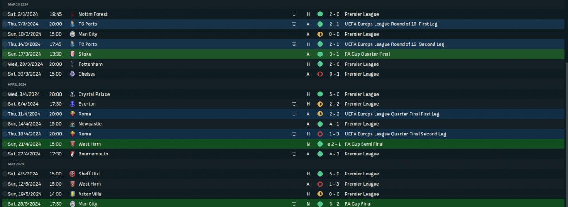568x207 pixels.
Task: Toggle the tick circle next to Sun, 14/4/2024
Action: pyautogui.click(x=4, y=124)
